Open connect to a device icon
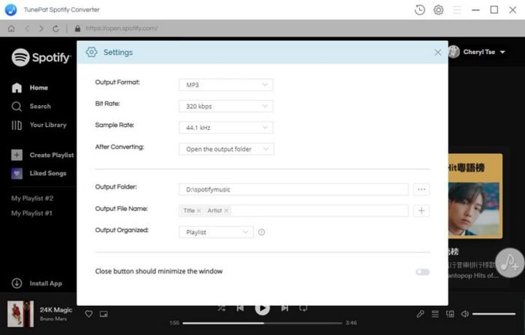 (x=450, y=314)
